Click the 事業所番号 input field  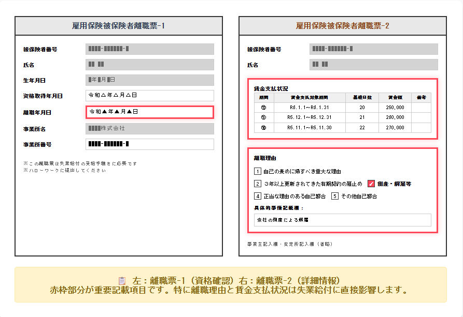(x=149, y=144)
